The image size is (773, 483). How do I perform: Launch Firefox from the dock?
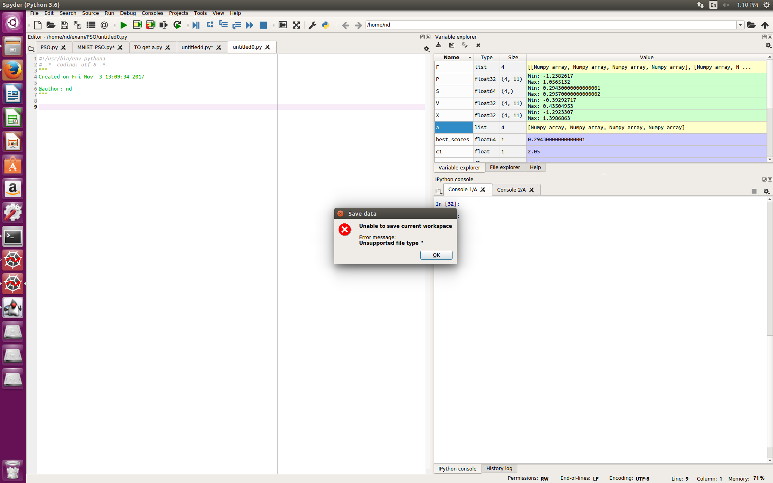13,70
